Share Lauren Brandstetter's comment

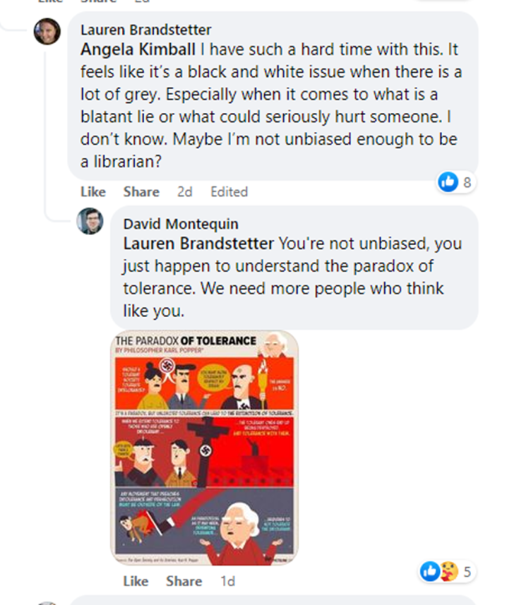point(141,192)
